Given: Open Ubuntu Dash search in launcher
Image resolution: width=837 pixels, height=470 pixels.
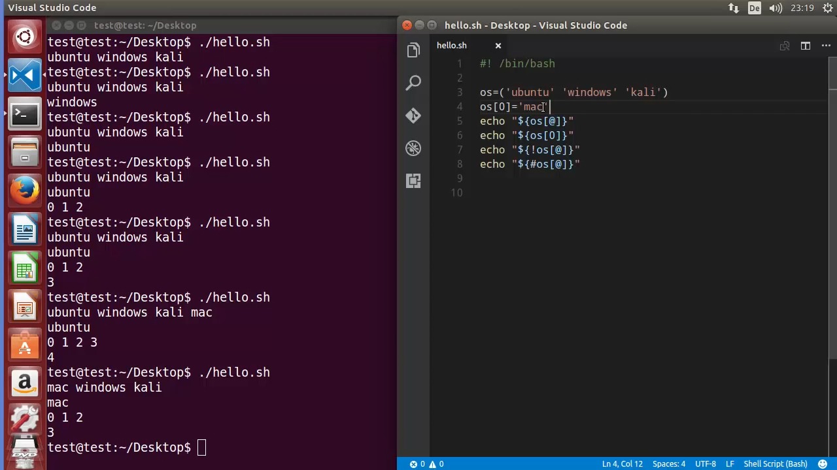Looking at the screenshot, I should point(25,37).
